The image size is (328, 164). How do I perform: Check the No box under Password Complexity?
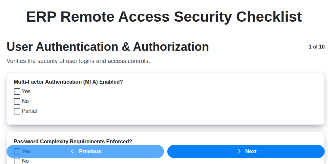point(17,161)
